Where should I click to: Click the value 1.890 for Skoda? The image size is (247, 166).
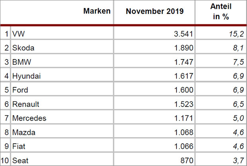184,48
